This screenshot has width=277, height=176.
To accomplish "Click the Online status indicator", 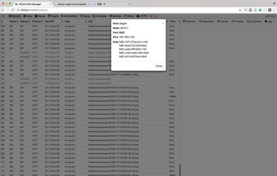I will click(270, 16).
